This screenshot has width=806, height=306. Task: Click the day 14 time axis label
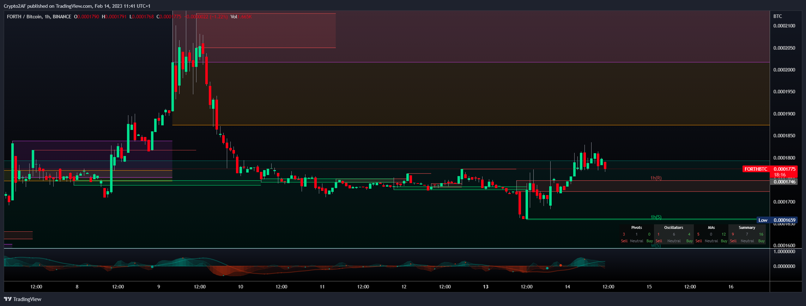(567, 287)
